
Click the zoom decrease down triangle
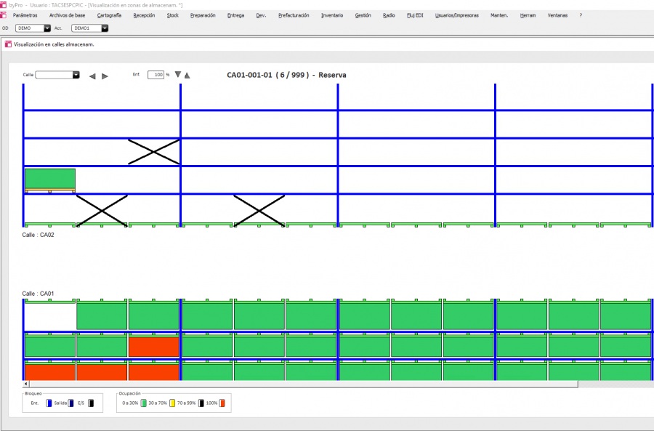tap(177, 74)
